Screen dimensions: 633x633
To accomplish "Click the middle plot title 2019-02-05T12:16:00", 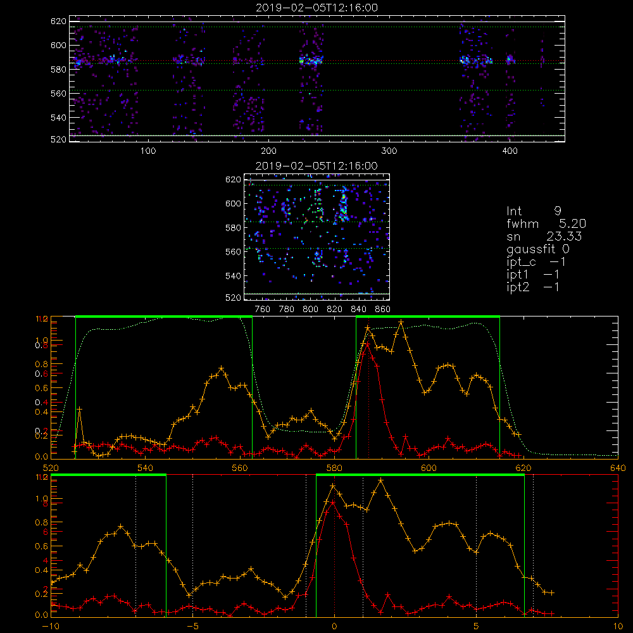I will coord(317,166).
